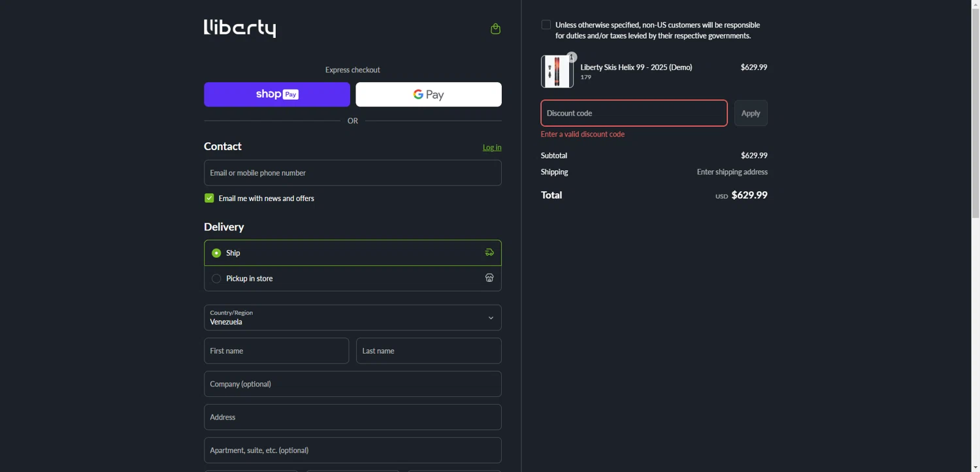This screenshot has height=472, width=980.
Task: Pay with Google Pay button
Action: pos(429,95)
